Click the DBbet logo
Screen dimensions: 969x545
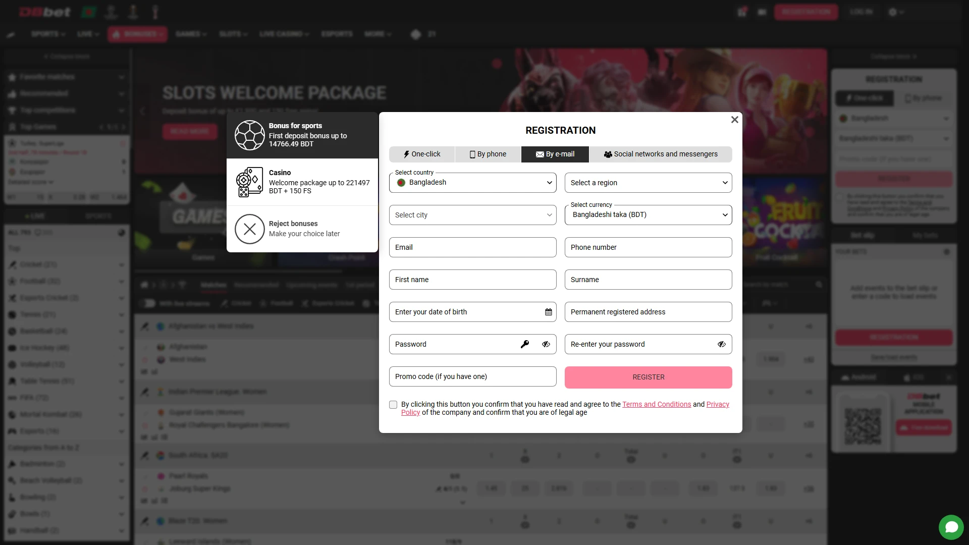(x=44, y=12)
